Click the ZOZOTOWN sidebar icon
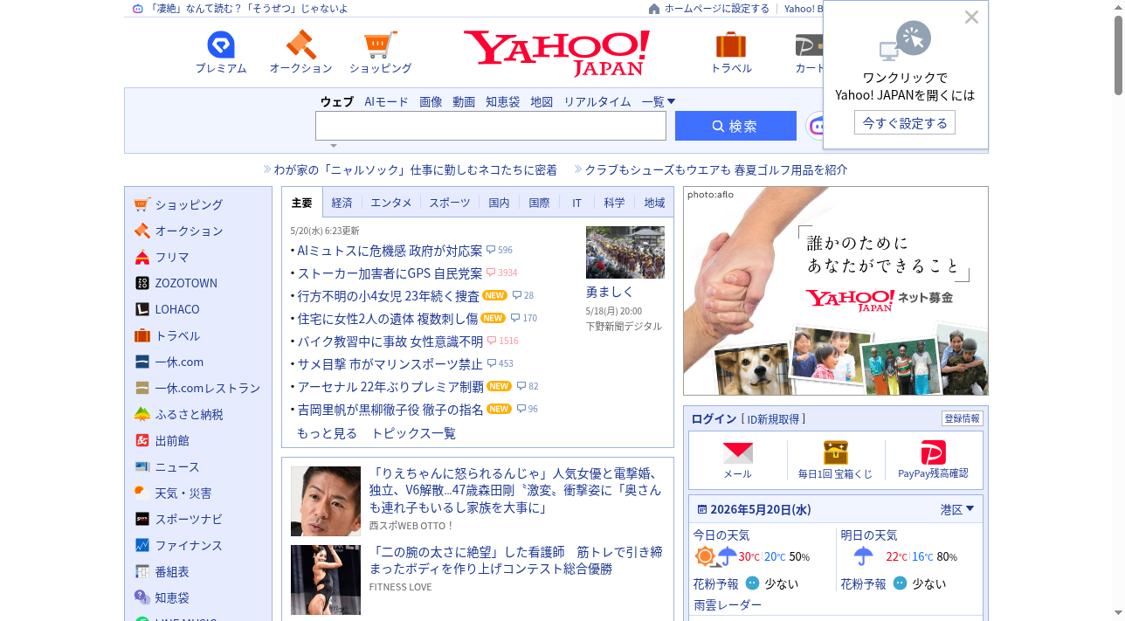Viewport: 1125px width, 621px height. (142, 283)
